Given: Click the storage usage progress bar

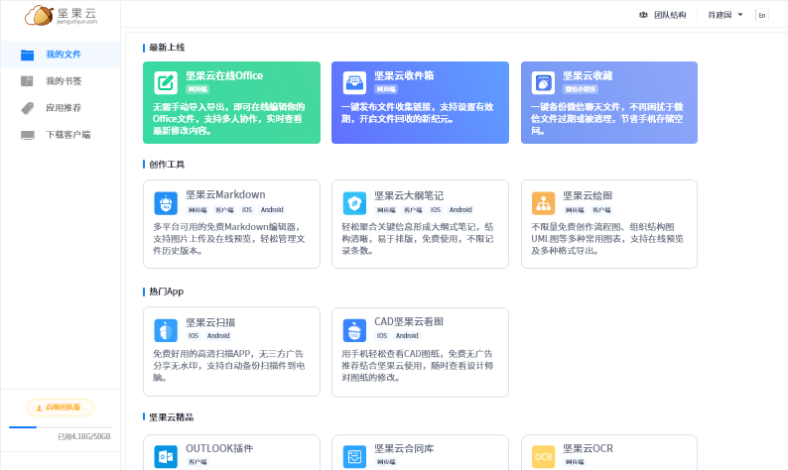Looking at the screenshot, I should click(61, 426).
